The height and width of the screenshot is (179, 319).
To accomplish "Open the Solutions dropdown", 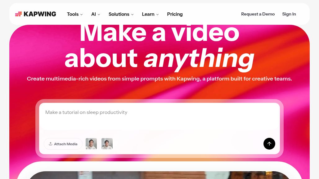I will [x=121, y=14].
